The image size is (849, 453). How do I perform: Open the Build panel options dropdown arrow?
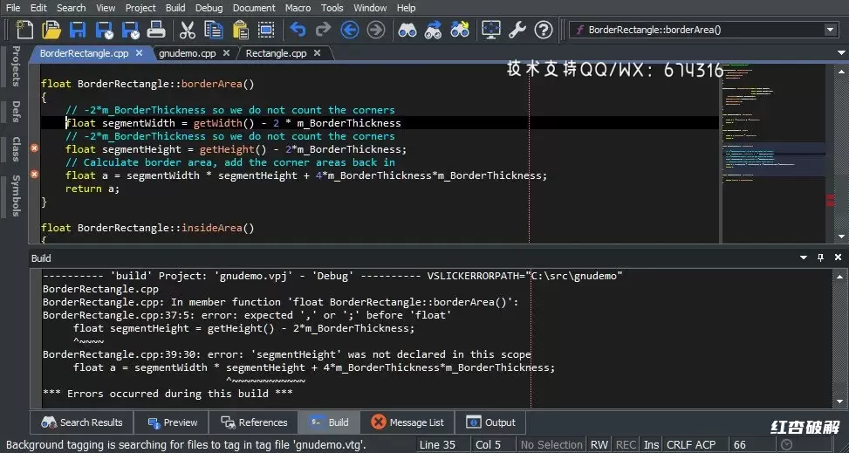coord(804,258)
